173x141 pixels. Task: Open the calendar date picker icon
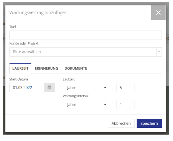49,87
